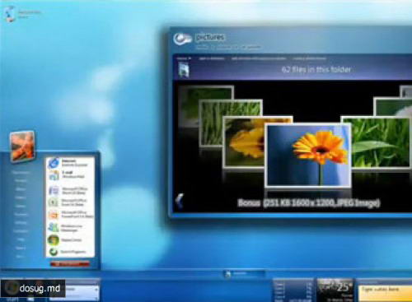This screenshot has width=412, height=302.
Task: Select the yellow flower thumbnail
Action: tap(244, 142)
